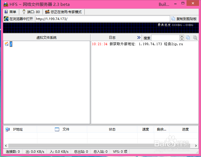
Task: Open the 菜单 menu button
Action: coord(10,12)
